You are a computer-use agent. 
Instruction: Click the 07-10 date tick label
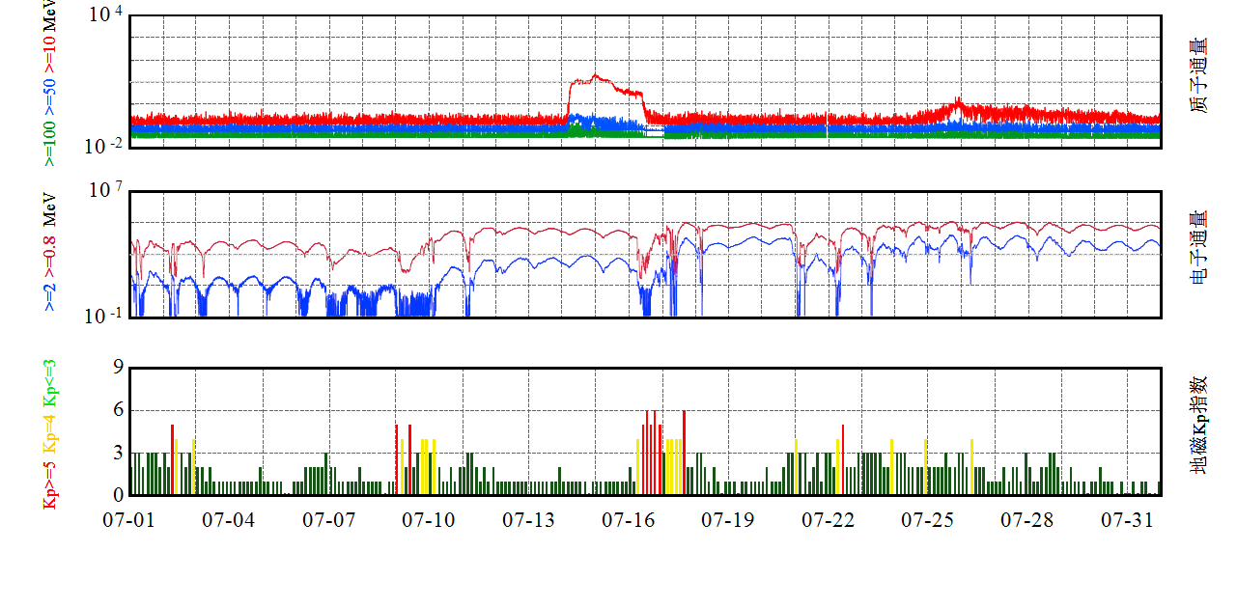[429, 520]
